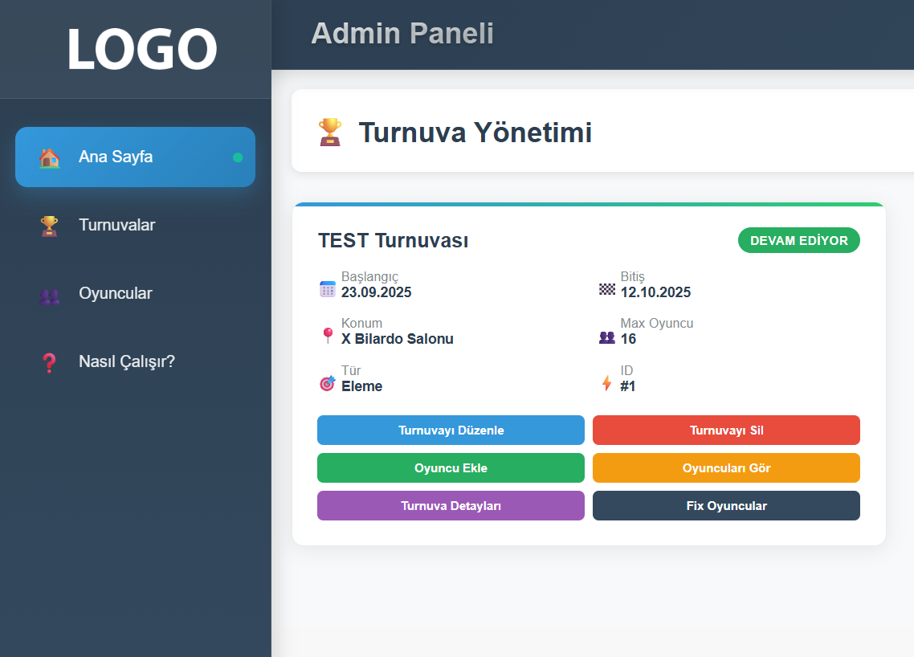Click the house icon beside Ana Sayfa
The height and width of the screenshot is (657, 914).
50,157
